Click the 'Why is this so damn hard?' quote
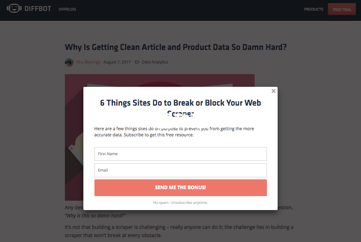Screen dimensions: 361x242 tap(95, 216)
